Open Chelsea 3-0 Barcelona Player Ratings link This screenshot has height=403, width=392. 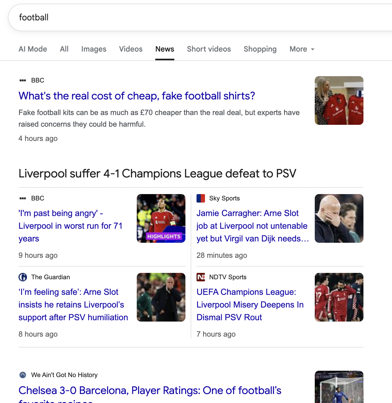click(150, 391)
